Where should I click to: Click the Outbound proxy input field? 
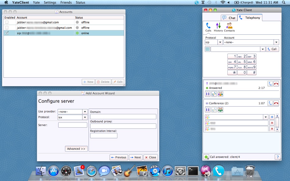(x=123, y=126)
